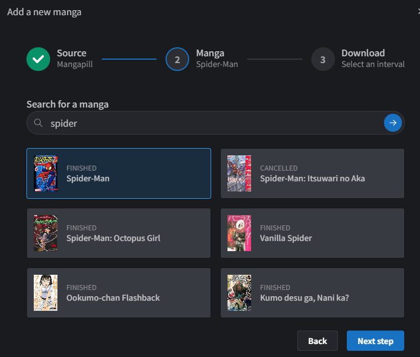Choose Vanilla Spider title
420x357 pixels.
pos(286,238)
